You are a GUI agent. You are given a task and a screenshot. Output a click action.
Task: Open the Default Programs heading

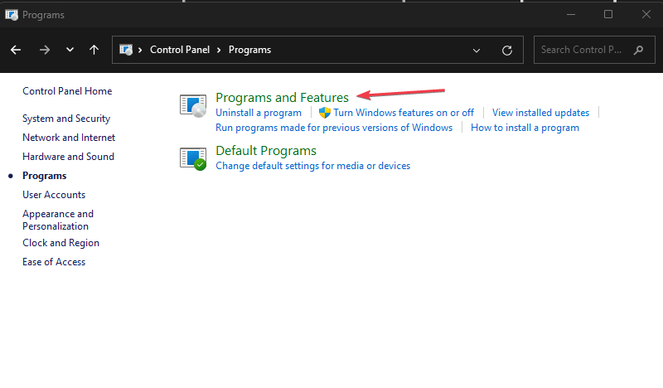266,151
